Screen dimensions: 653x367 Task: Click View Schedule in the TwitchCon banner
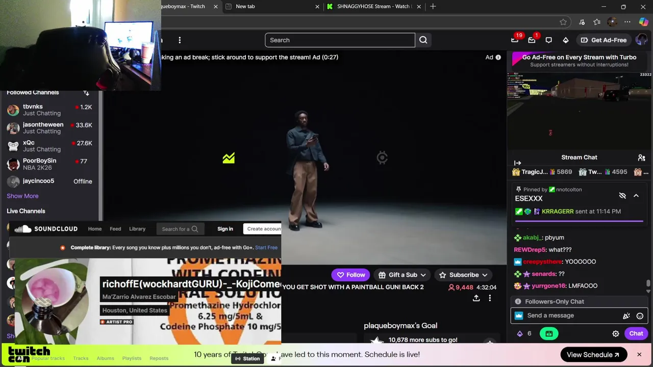[x=593, y=355]
